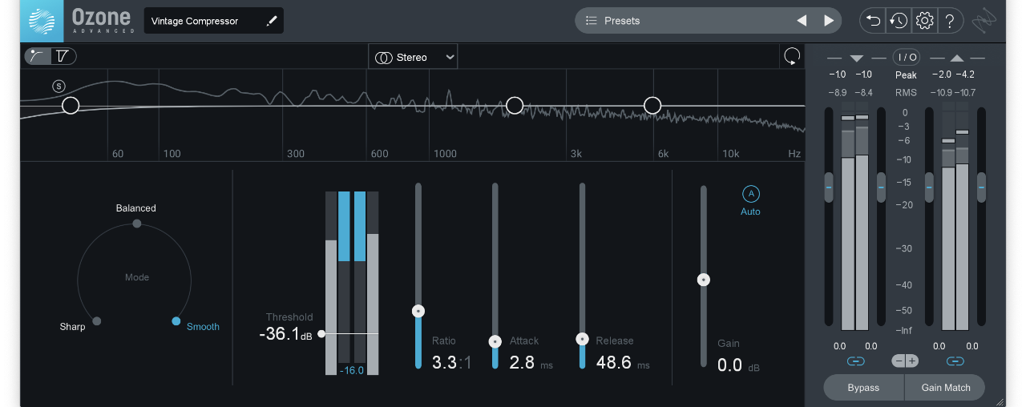Viewport: 1026px width, 407px height.
Task: Open the Stereo channel mode dropdown
Action: [x=414, y=57]
